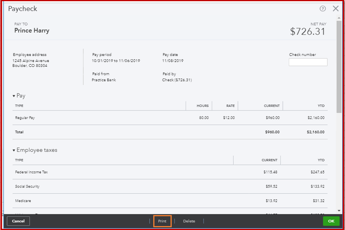Click the scrollbar down arrow
This screenshot has width=345, height=230.
click(x=339, y=211)
